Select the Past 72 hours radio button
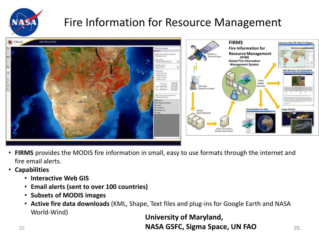Viewport: 319px width, 239px height. click(156, 77)
